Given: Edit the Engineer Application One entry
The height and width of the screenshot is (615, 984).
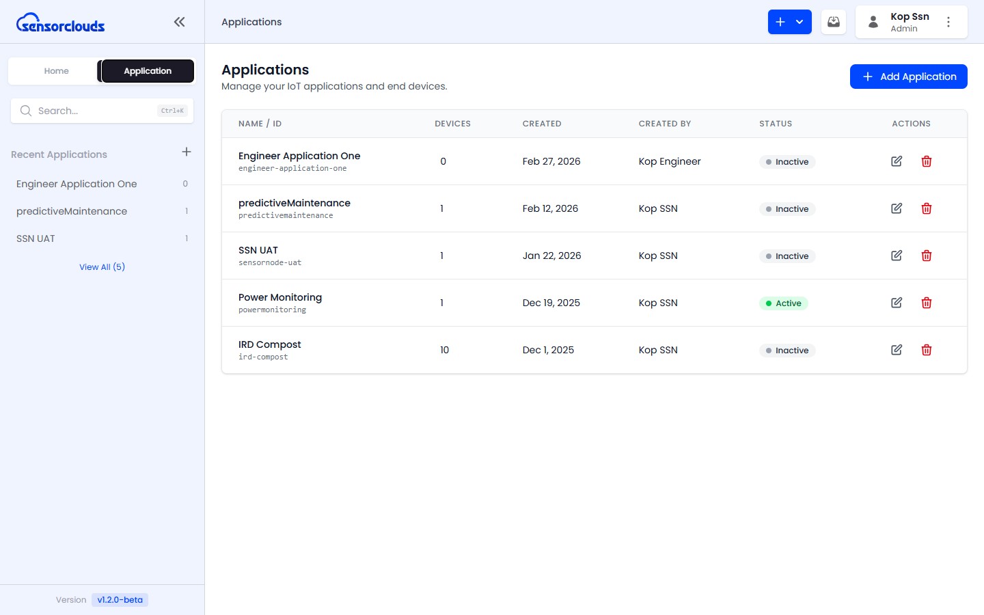Looking at the screenshot, I should 897,161.
